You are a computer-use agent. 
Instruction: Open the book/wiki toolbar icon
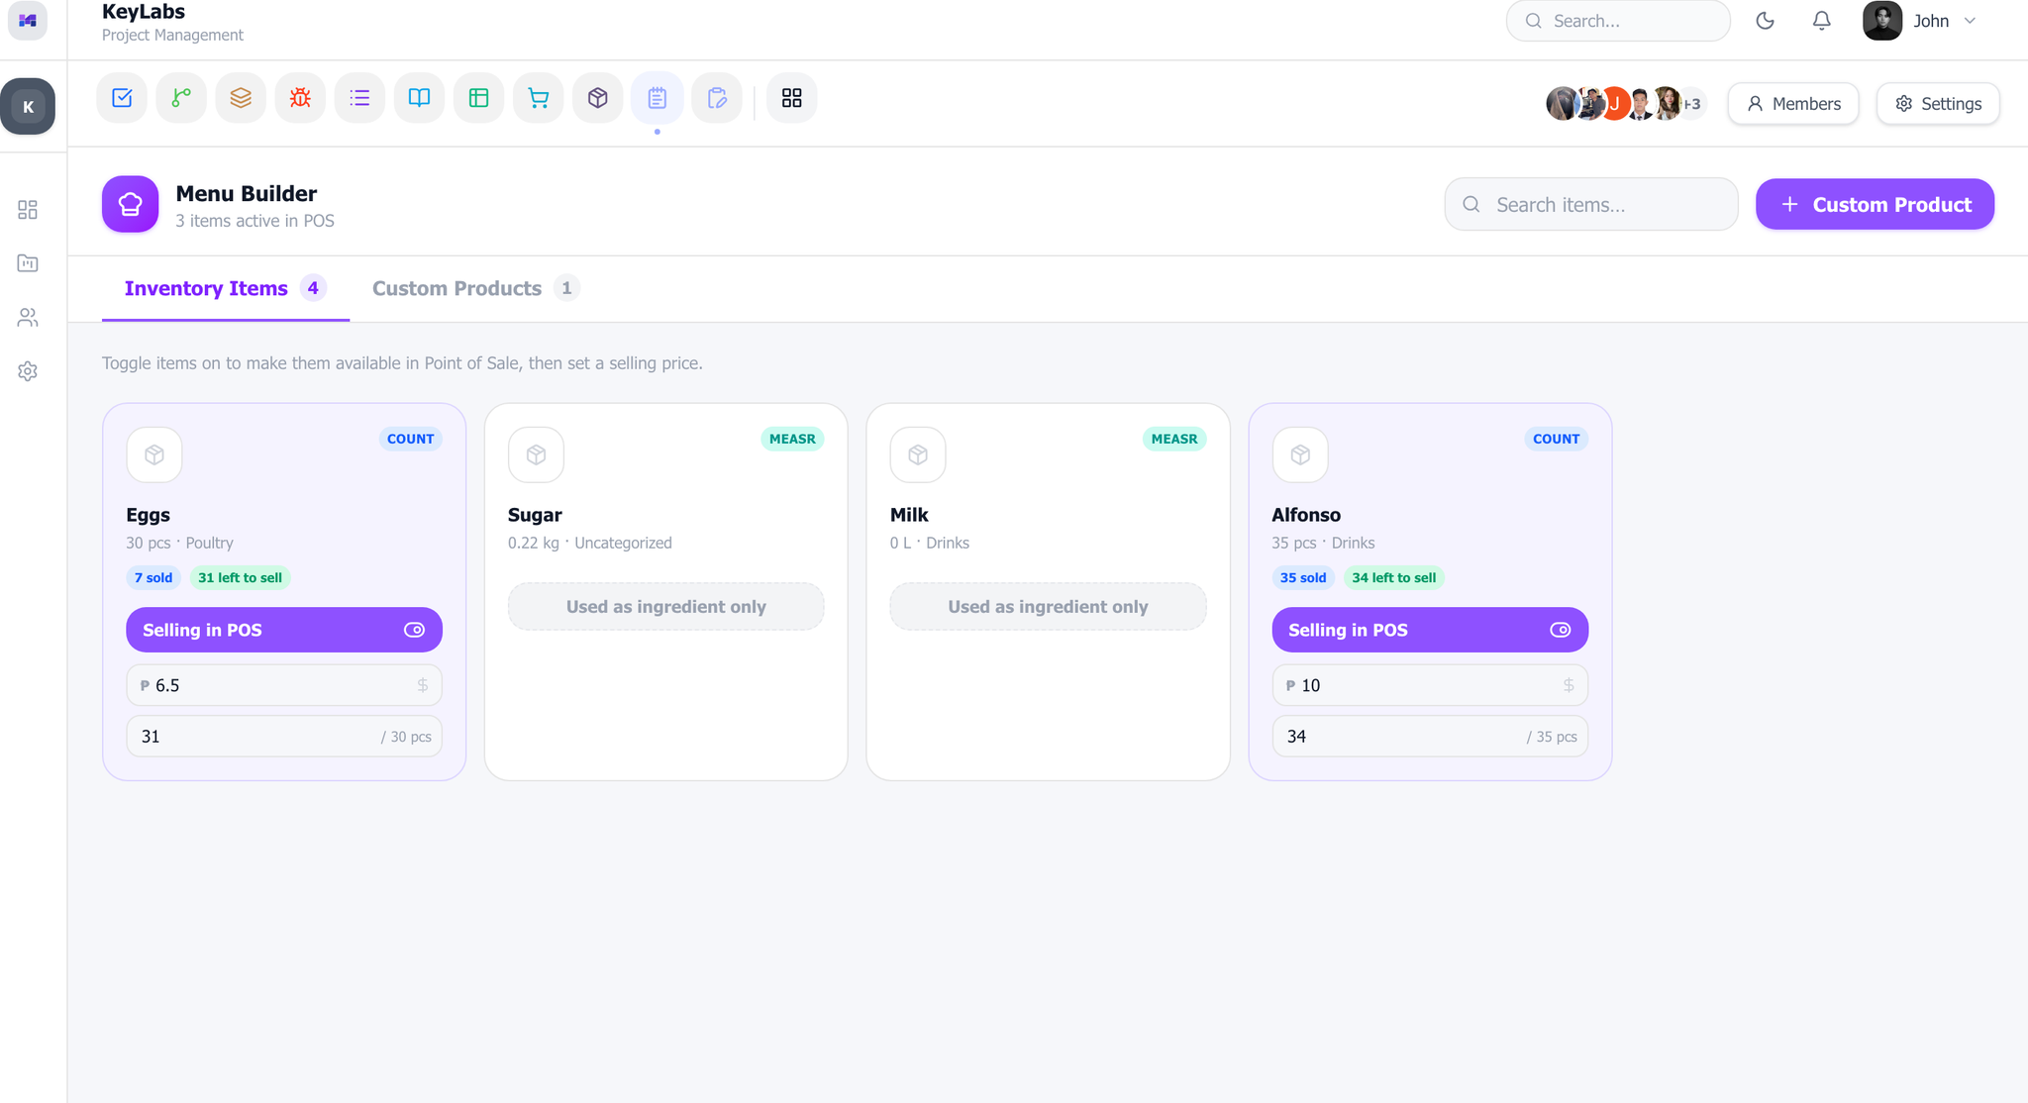(x=419, y=98)
